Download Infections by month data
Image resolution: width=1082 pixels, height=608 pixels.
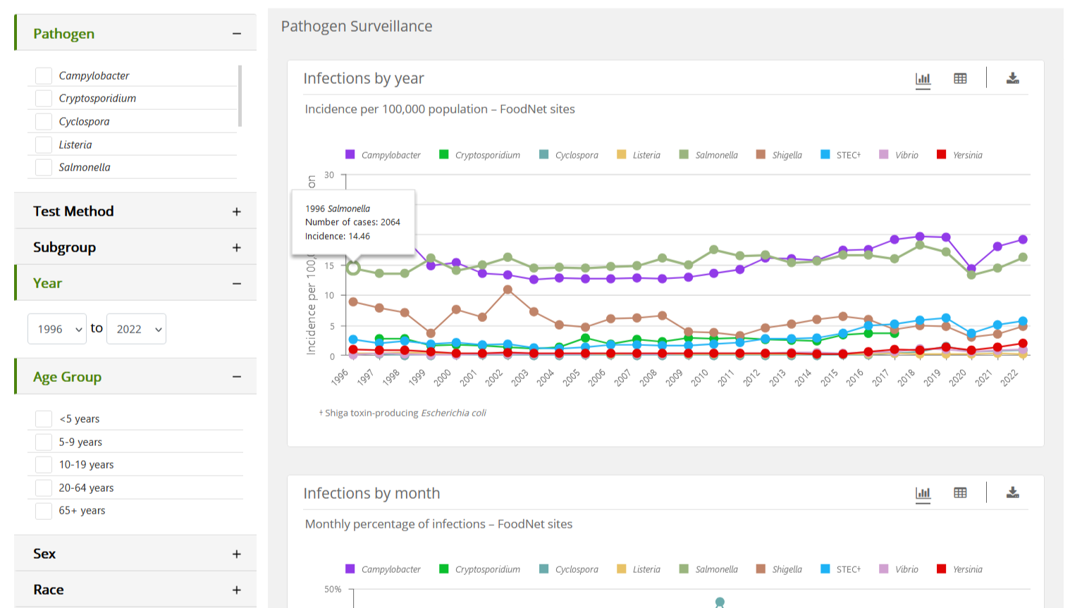(x=1012, y=492)
